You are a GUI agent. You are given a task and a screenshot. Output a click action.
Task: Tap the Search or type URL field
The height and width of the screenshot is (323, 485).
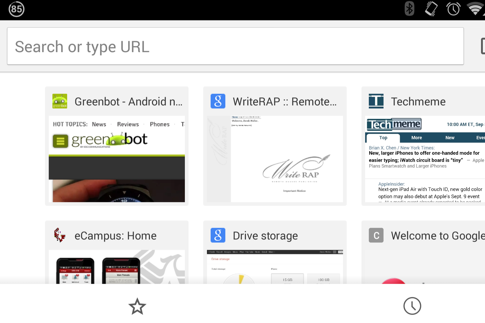235,46
